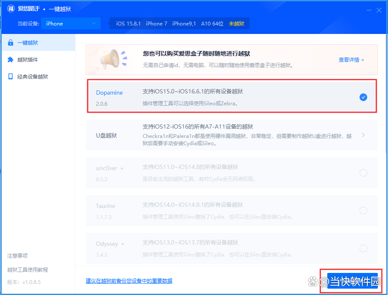Click the 查看详情 link in banner
388x295 pixels.
[351, 60]
